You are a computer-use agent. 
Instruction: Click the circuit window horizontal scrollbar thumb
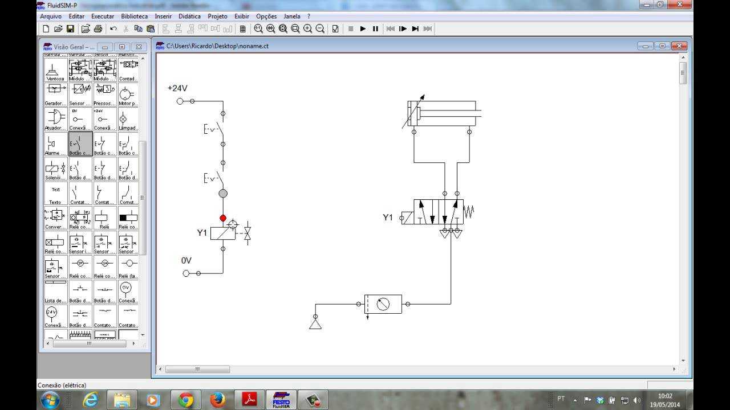(x=197, y=369)
